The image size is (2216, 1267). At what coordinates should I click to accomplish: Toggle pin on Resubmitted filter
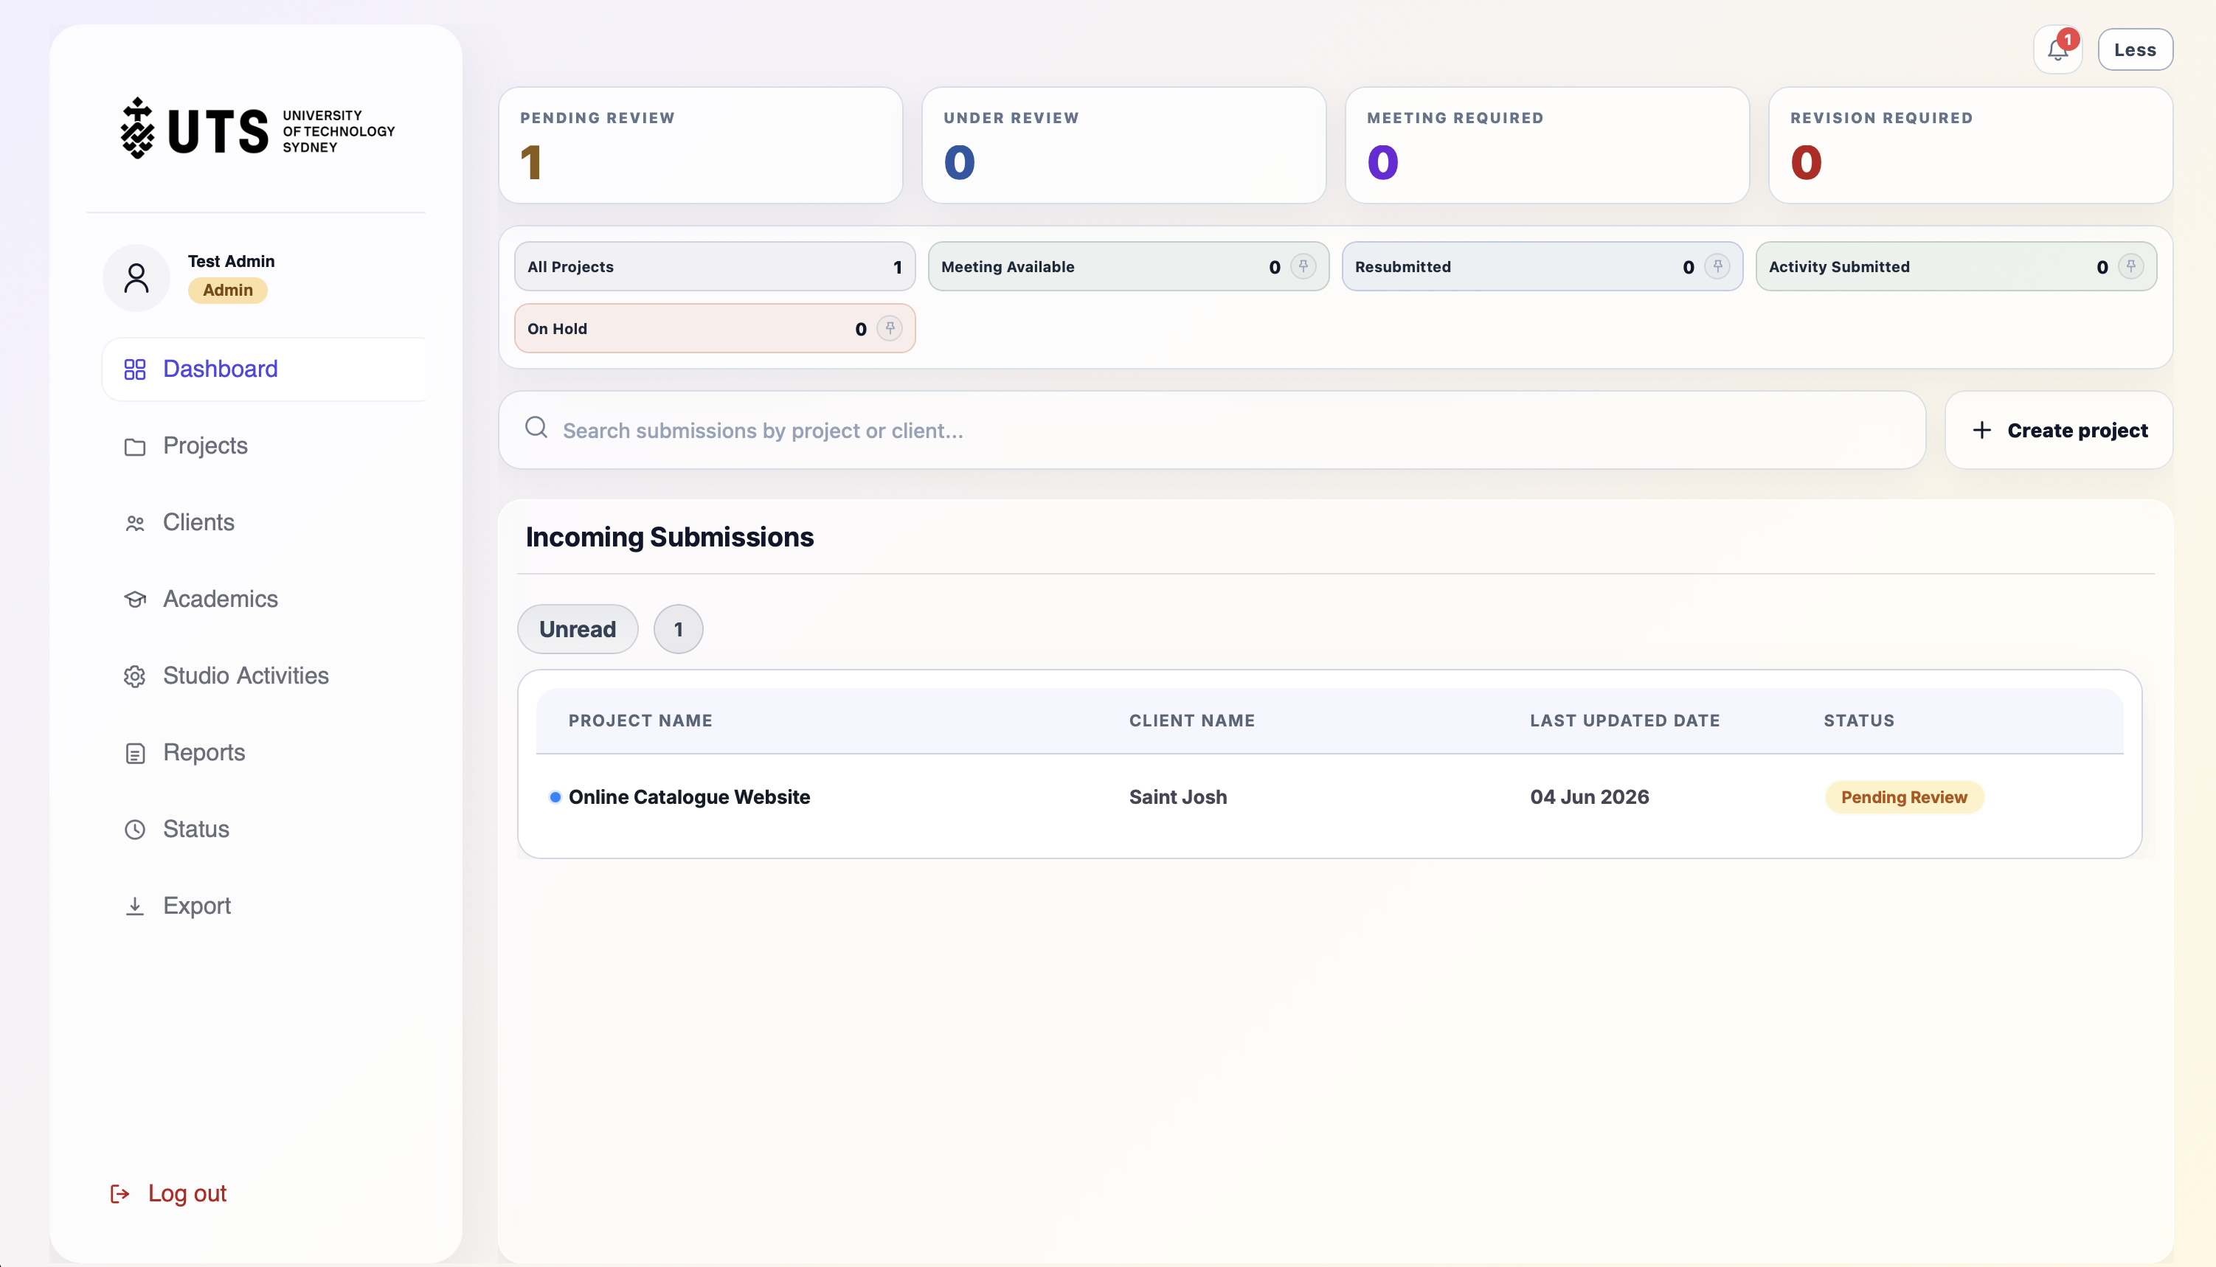click(x=1717, y=266)
